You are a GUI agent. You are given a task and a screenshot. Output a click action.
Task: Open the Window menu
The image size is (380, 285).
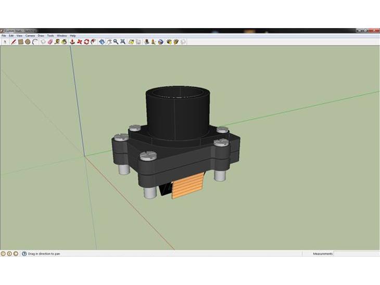61,36
